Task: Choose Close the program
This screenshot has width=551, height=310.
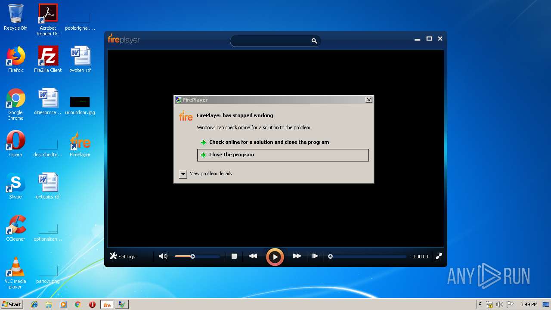Action: (x=283, y=155)
